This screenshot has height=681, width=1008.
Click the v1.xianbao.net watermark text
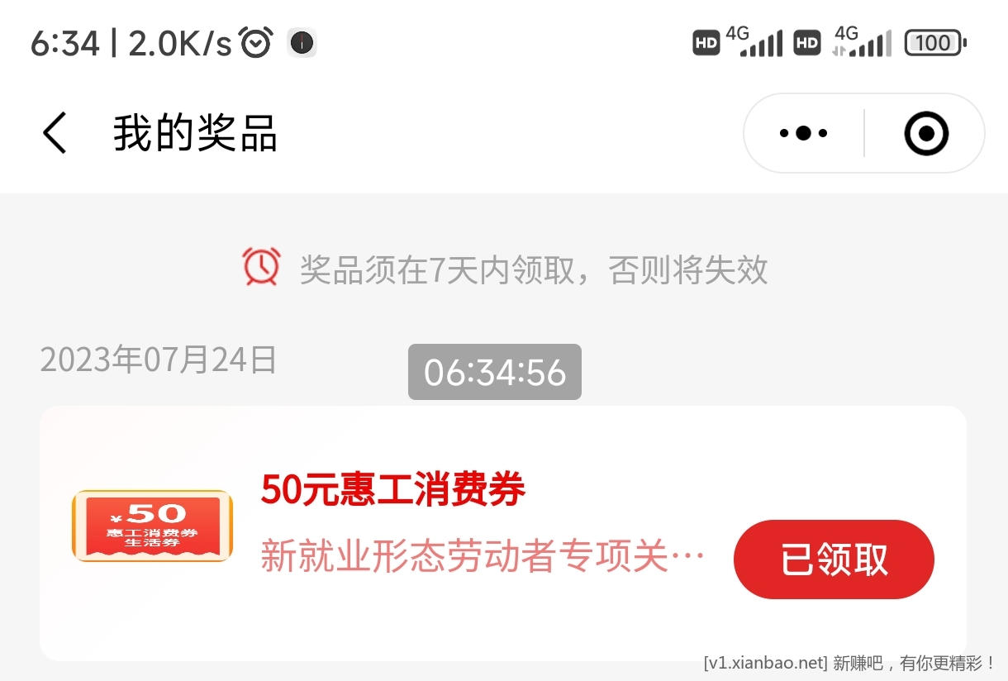pyautogui.click(x=765, y=663)
